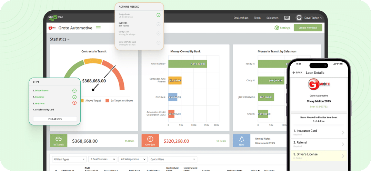371x171 pixels.
Task: Open the hamburger menu beside Grote Automotive
Action: pos(98,28)
